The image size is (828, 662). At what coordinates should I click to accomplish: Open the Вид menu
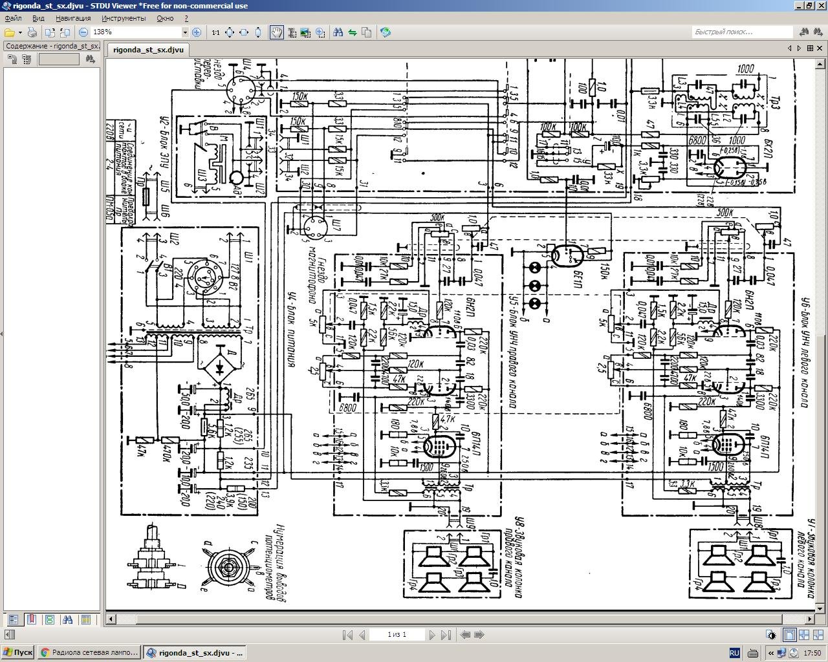tap(39, 18)
